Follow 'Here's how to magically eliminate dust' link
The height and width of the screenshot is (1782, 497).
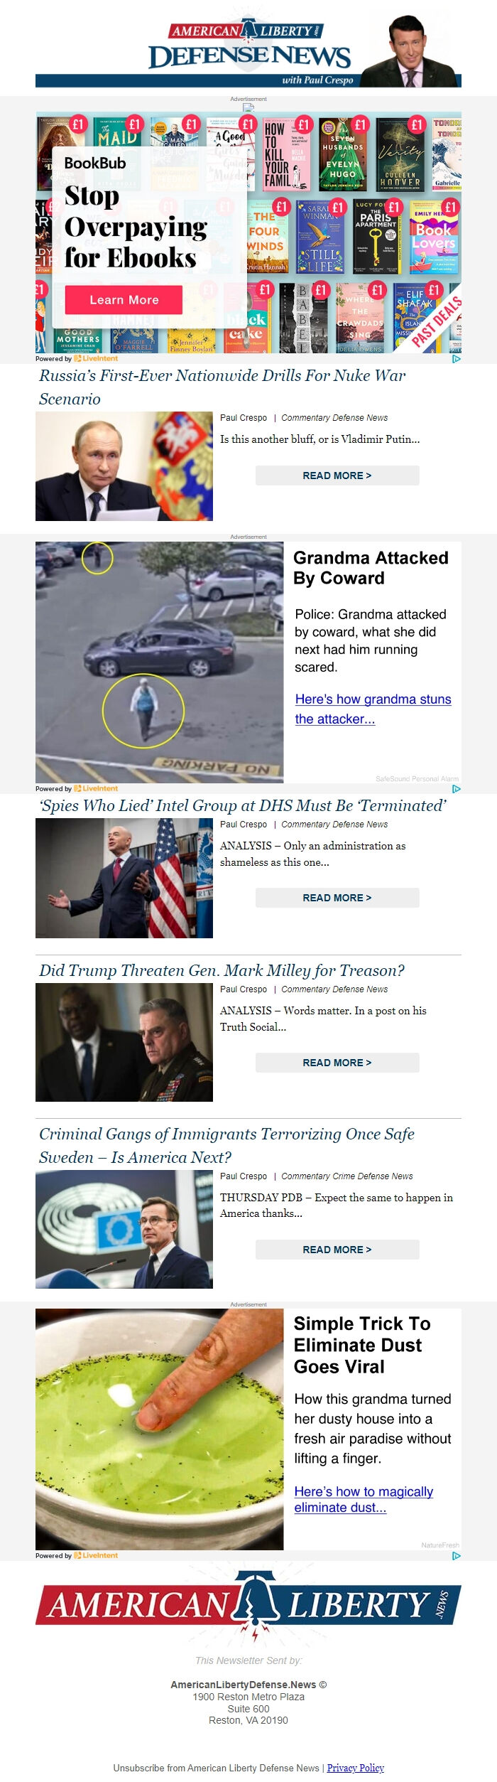pyautogui.click(x=364, y=1499)
